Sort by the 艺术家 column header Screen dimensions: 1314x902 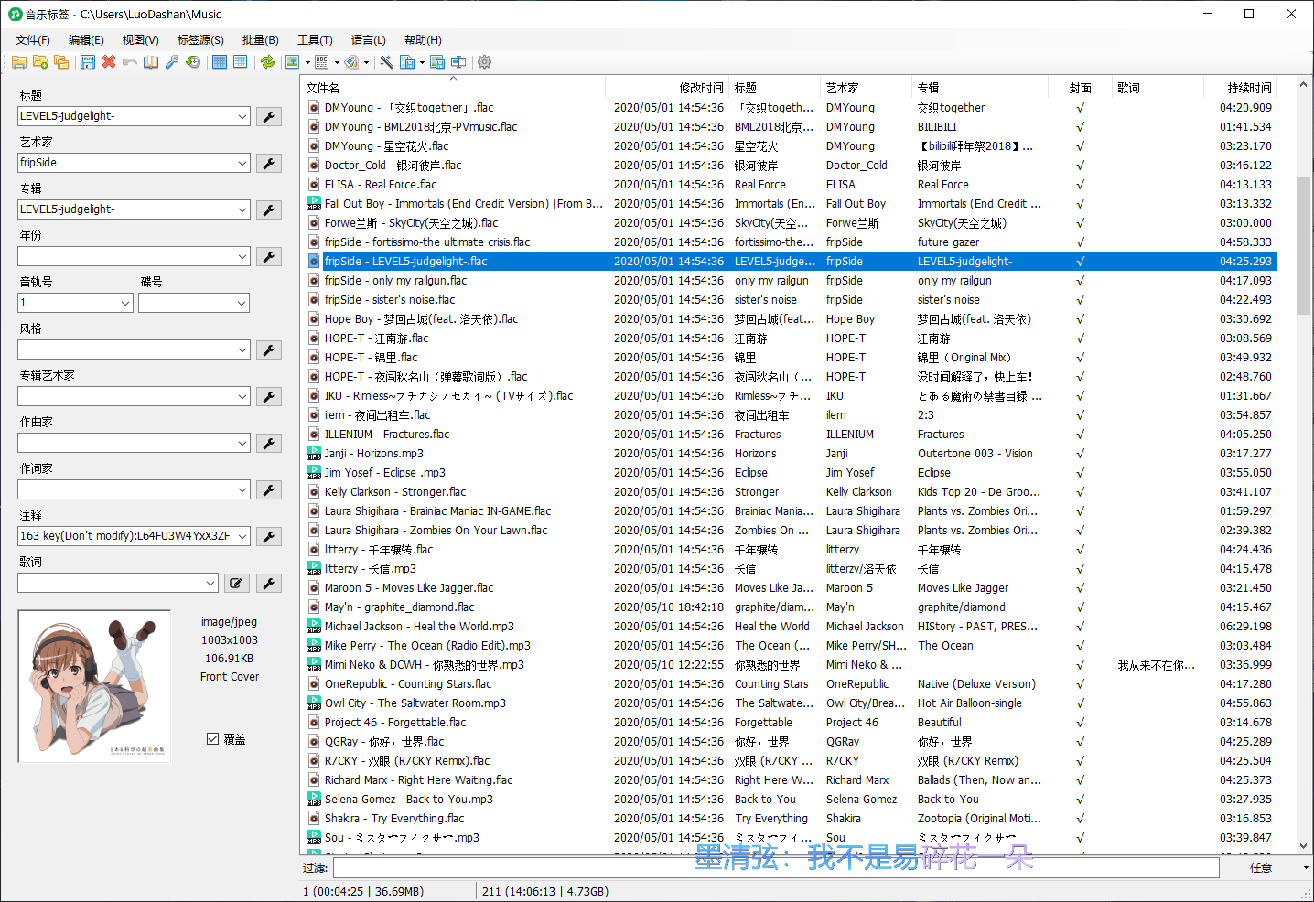click(x=866, y=88)
